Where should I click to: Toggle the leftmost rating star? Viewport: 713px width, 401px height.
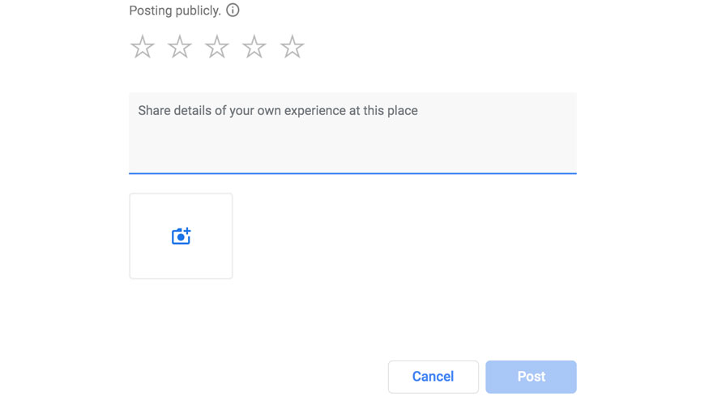[x=143, y=47]
